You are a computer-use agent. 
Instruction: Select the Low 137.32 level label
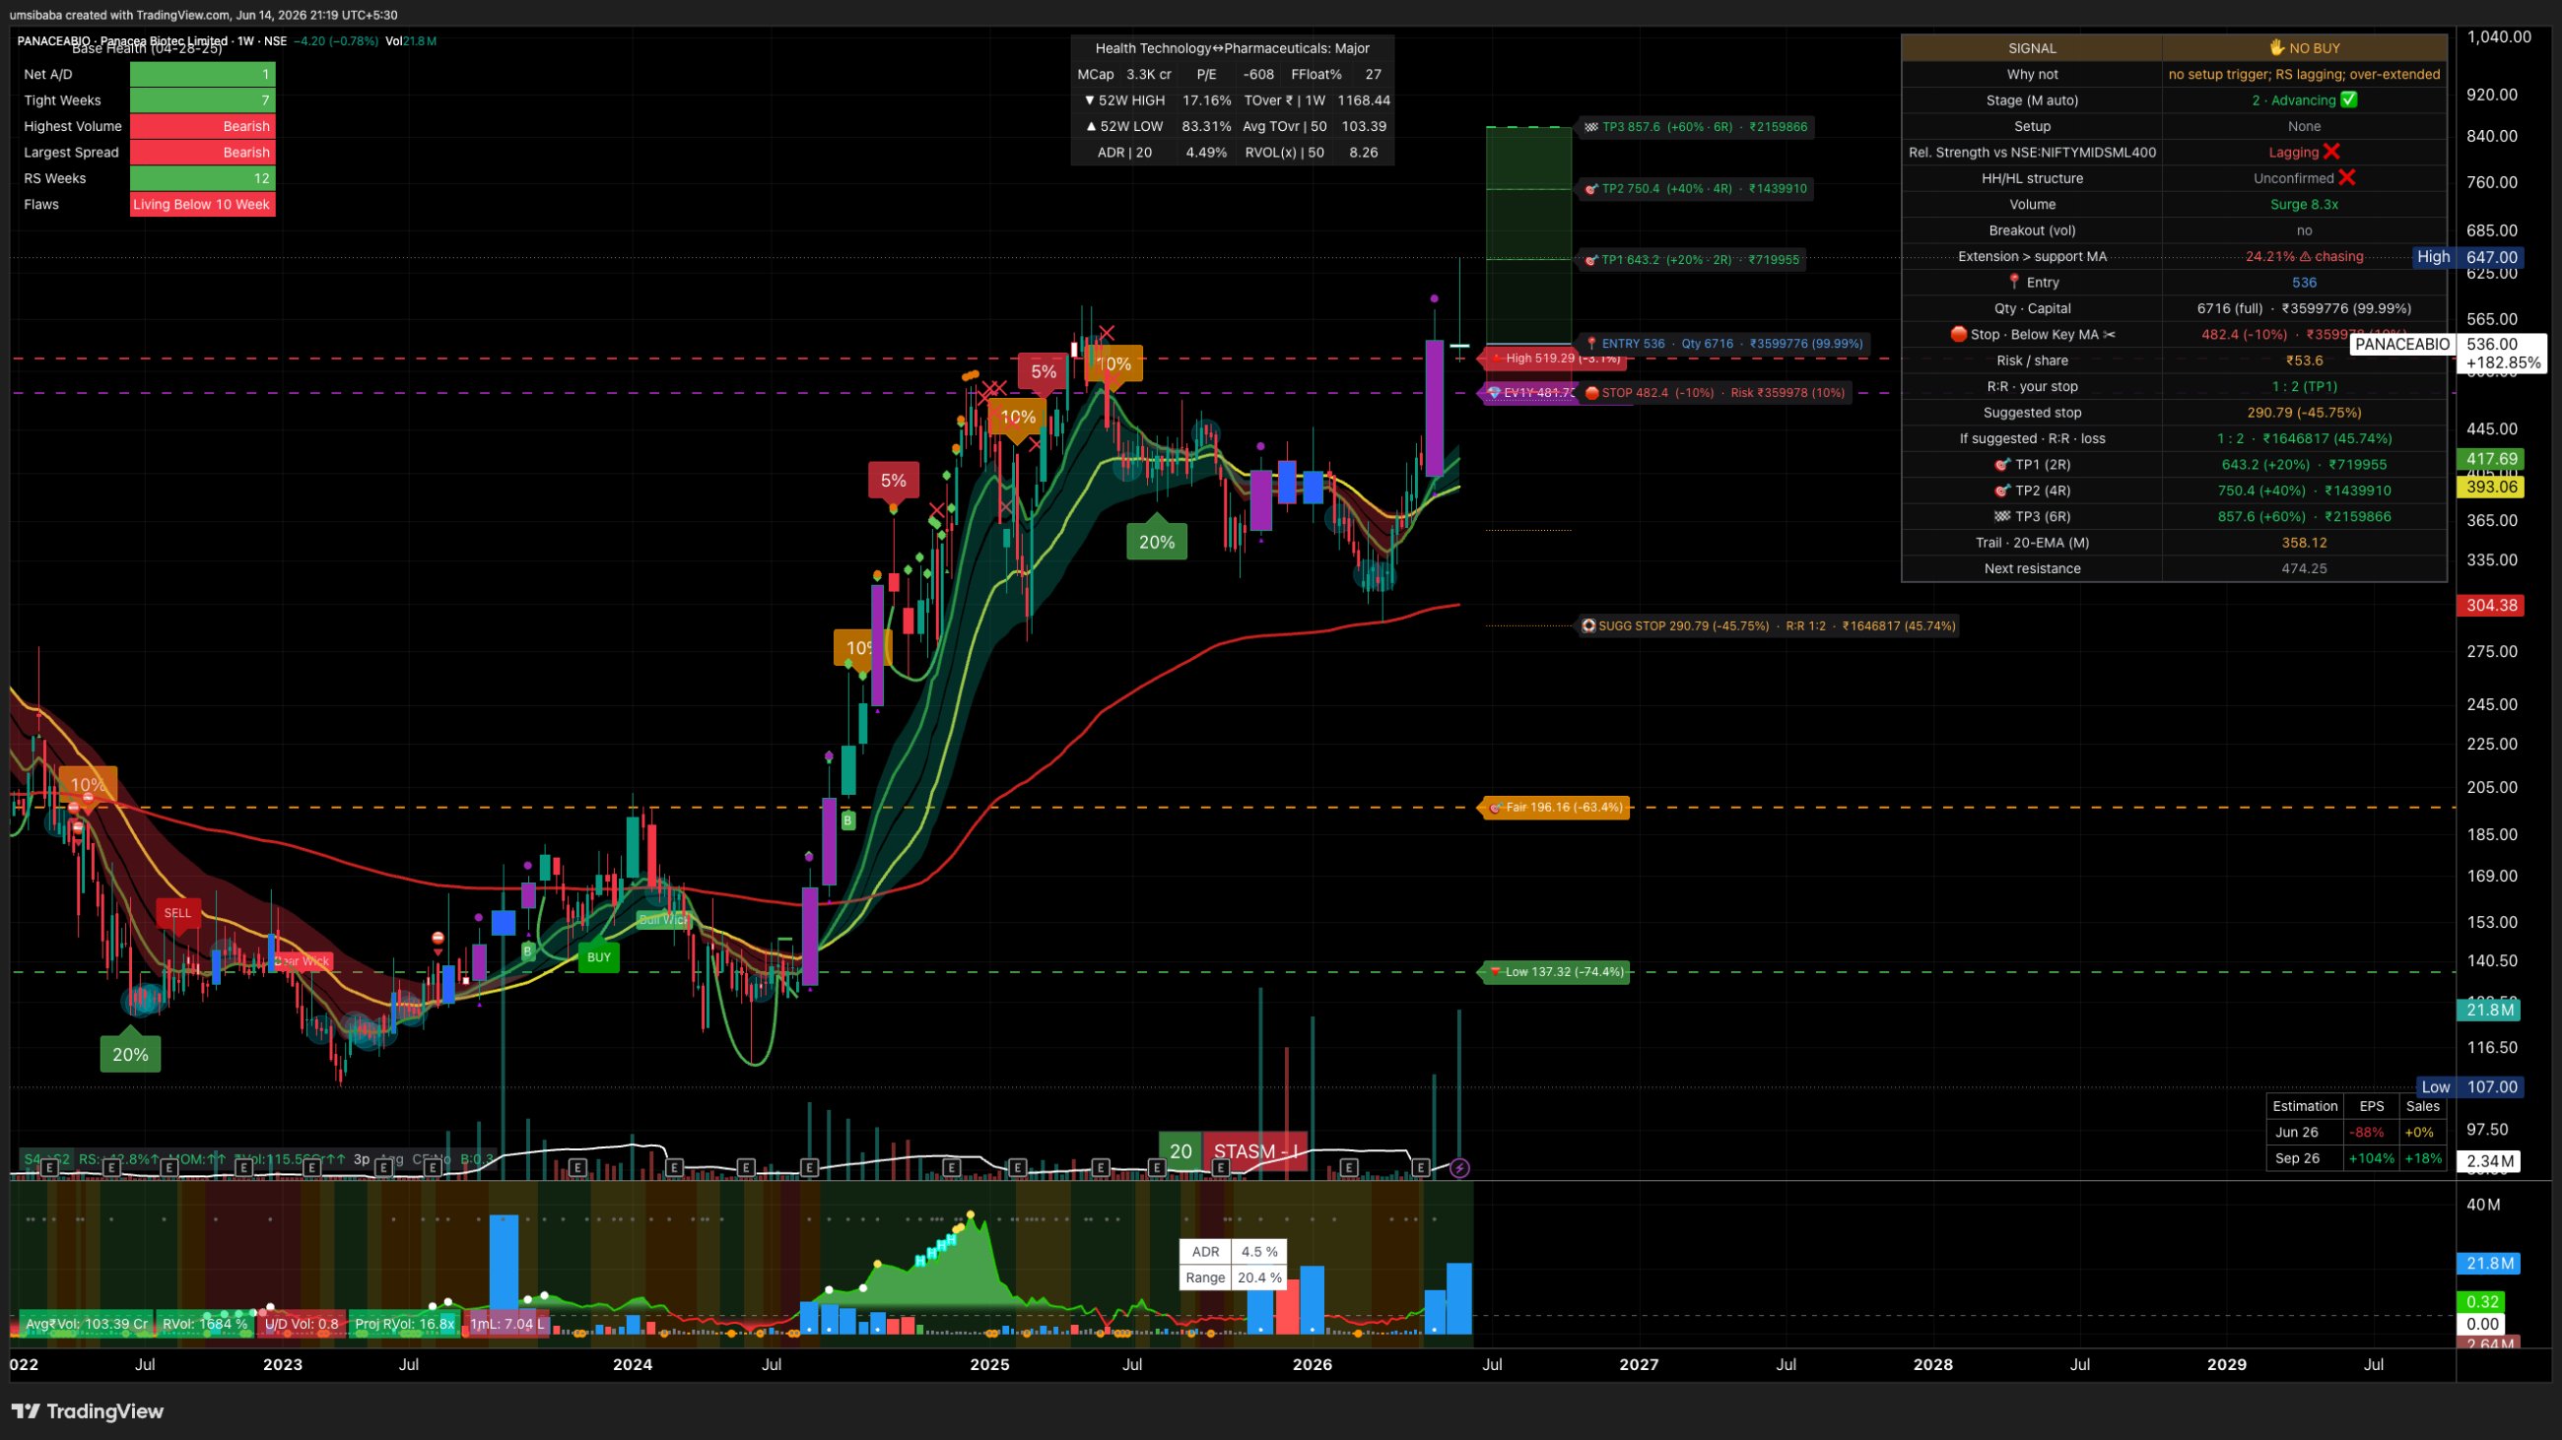pyautogui.click(x=1556, y=972)
